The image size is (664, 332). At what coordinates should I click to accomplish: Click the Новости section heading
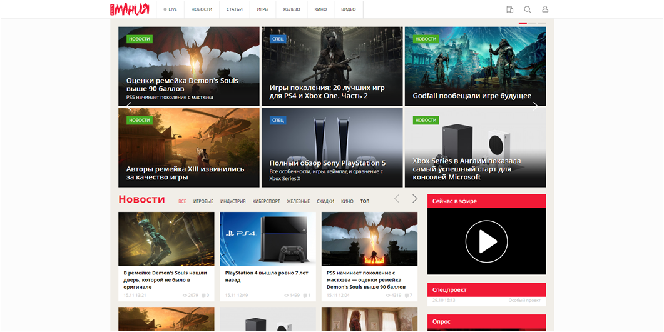coord(141,199)
